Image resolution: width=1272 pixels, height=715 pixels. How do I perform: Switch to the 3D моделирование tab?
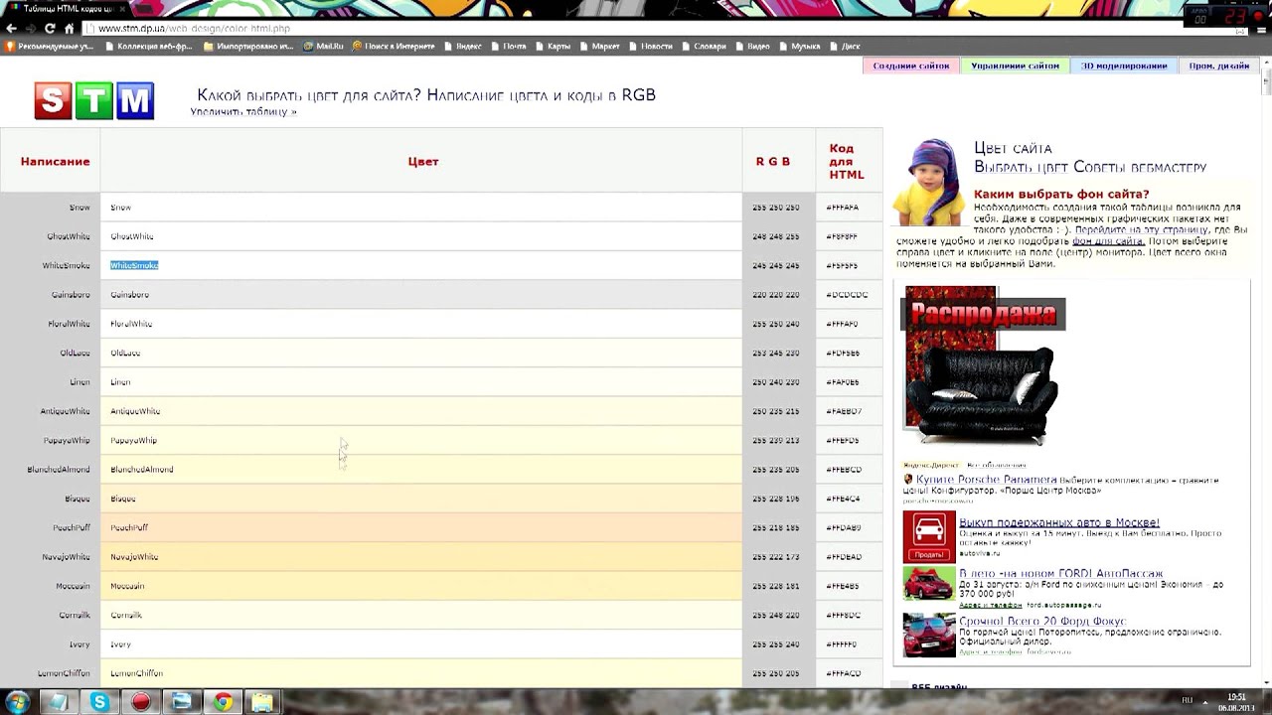point(1124,66)
